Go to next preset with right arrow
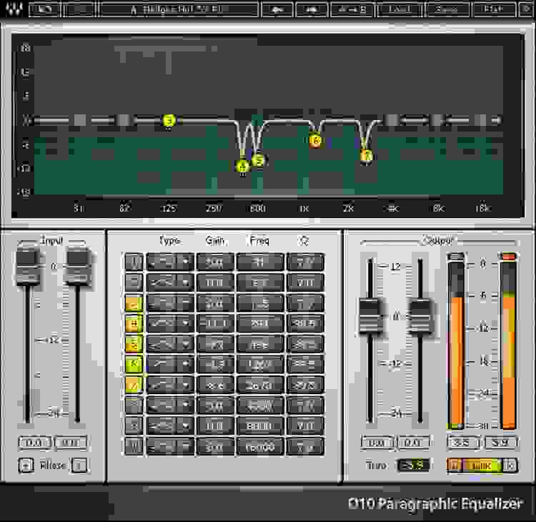Image resolution: width=536 pixels, height=522 pixels. (x=312, y=9)
